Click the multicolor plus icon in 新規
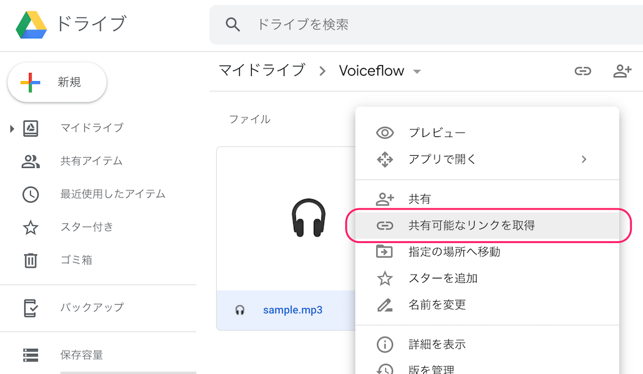This screenshot has width=643, height=374. click(30, 82)
